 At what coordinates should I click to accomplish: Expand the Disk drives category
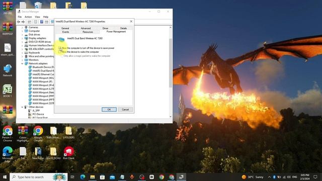point(22,35)
